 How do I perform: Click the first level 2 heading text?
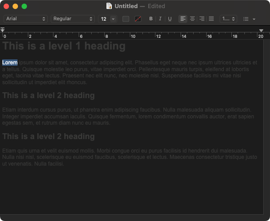pyautogui.click(x=49, y=95)
